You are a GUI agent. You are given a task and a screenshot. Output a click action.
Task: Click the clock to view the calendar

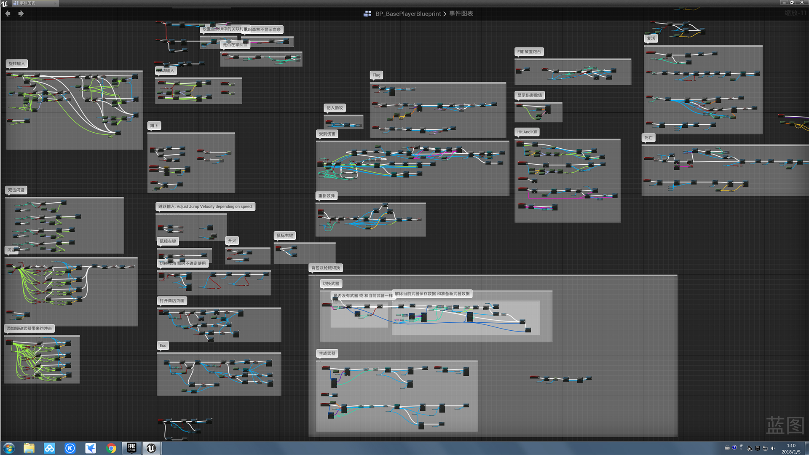click(791, 448)
